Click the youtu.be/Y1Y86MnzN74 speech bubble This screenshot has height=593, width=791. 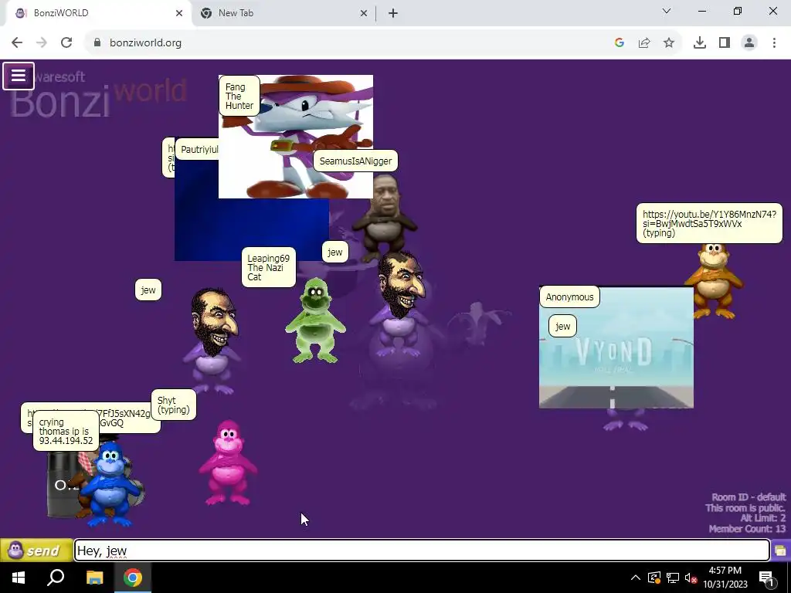[709, 223]
